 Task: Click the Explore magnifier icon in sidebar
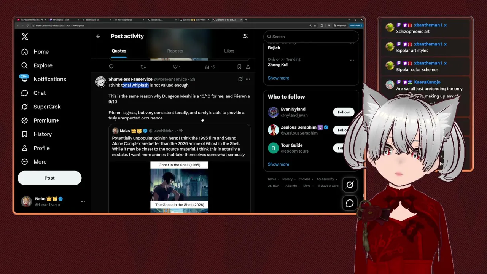pyautogui.click(x=25, y=65)
